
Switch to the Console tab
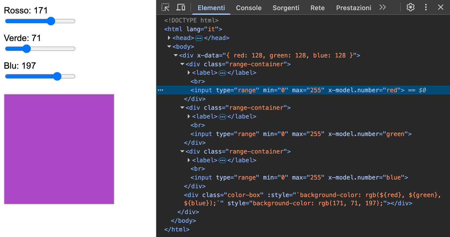click(x=249, y=8)
